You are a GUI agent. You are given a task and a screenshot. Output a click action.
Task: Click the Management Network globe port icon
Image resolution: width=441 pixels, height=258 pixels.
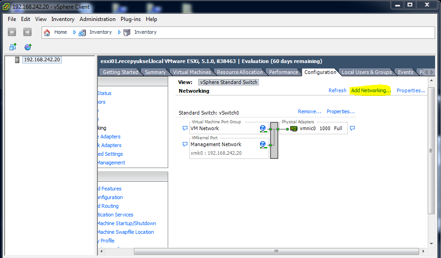point(263,145)
